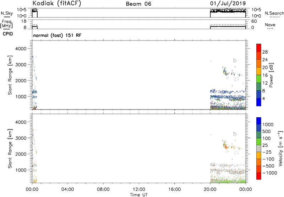Click the gray -25 to 25 Velocity swatch
Screen dimensions: 284x197
pos(259,148)
